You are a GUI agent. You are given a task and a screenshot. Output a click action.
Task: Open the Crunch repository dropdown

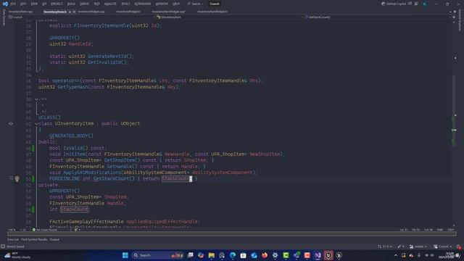(x=442, y=246)
